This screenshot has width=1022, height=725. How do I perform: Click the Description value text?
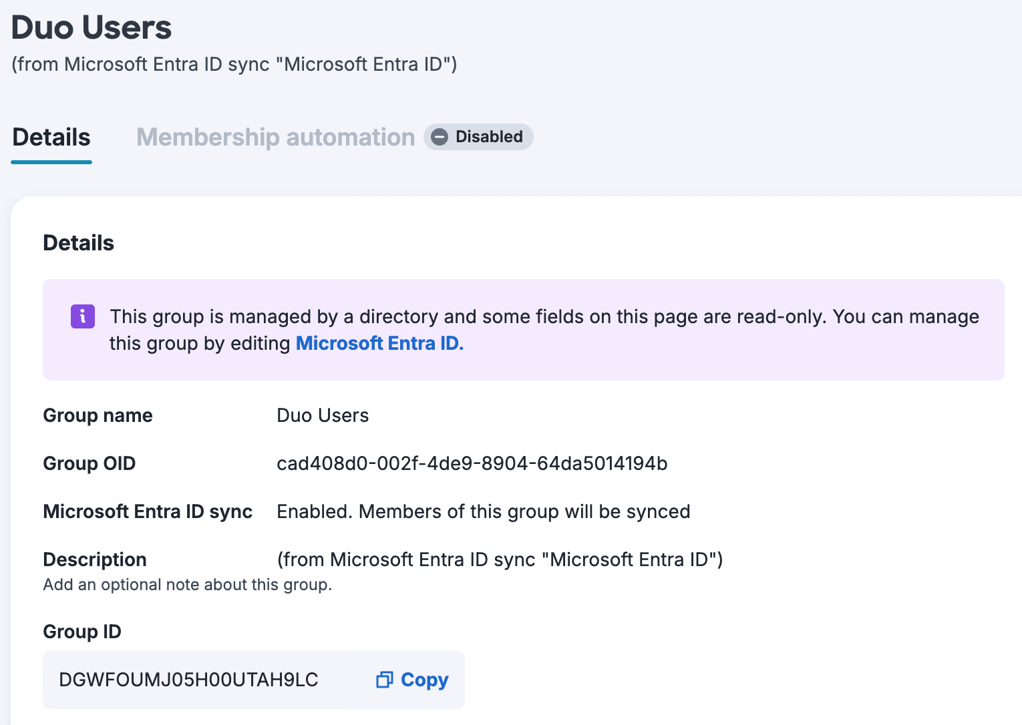[500, 559]
